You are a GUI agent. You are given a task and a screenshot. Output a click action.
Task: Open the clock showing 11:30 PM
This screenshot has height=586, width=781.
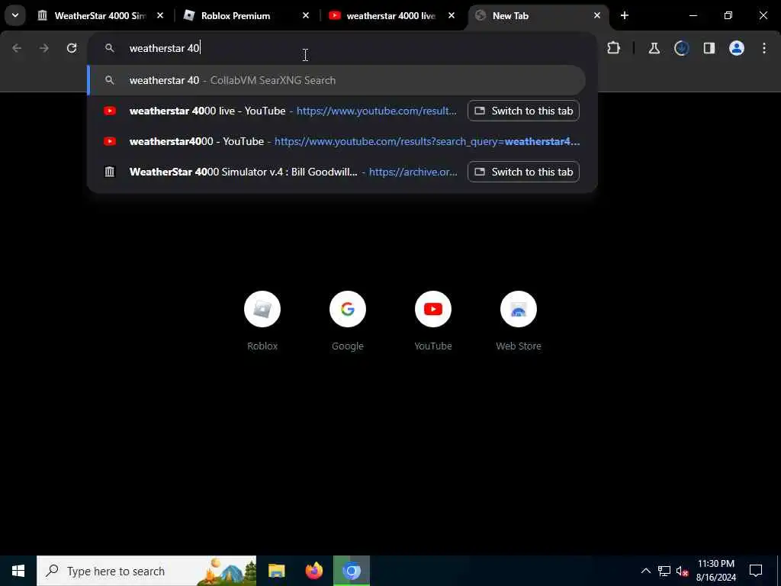click(x=716, y=571)
